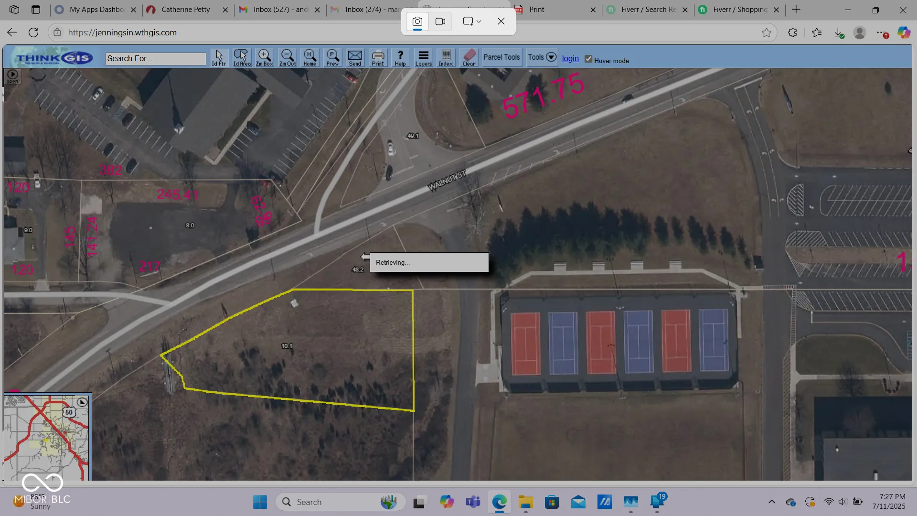Collapse the overview map arrow toggle
Image resolution: width=917 pixels, height=516 pixels.
[82, 402]
